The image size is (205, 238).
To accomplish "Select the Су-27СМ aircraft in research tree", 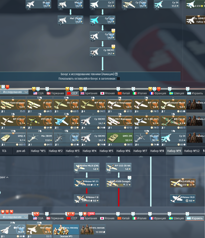I will coord(102,20).
